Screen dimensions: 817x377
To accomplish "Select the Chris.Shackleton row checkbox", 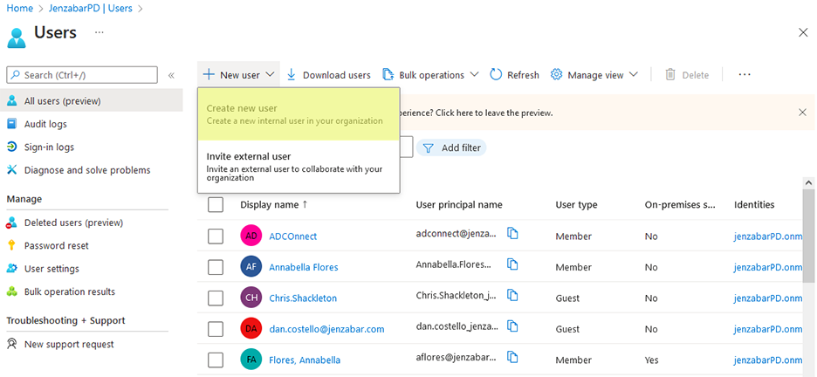I will [x=216, y=298].
